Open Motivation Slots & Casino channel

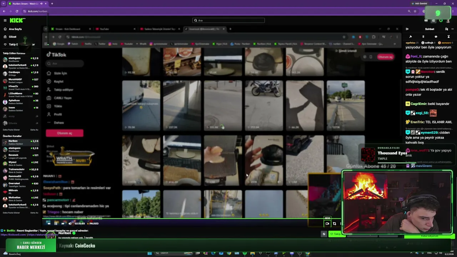pos(20,199)
